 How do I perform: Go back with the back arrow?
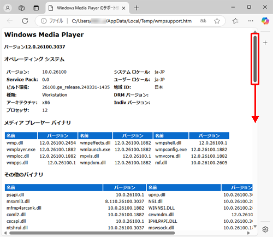click(10, 21)
